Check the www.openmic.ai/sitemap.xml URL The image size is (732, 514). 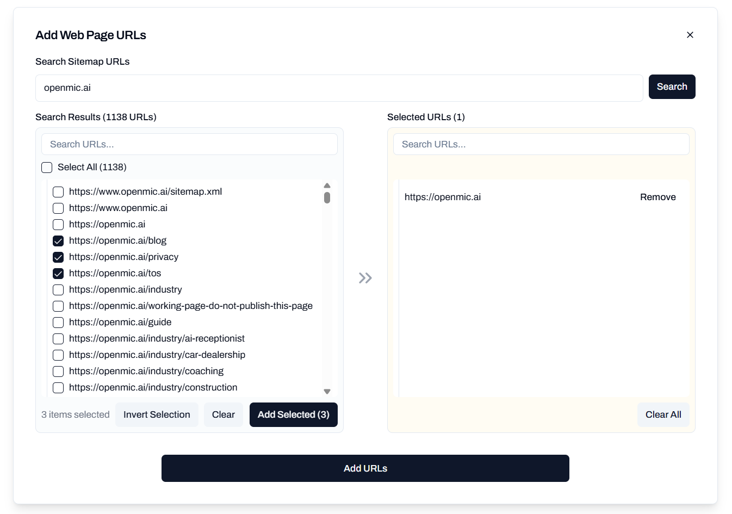coord(58,191)
